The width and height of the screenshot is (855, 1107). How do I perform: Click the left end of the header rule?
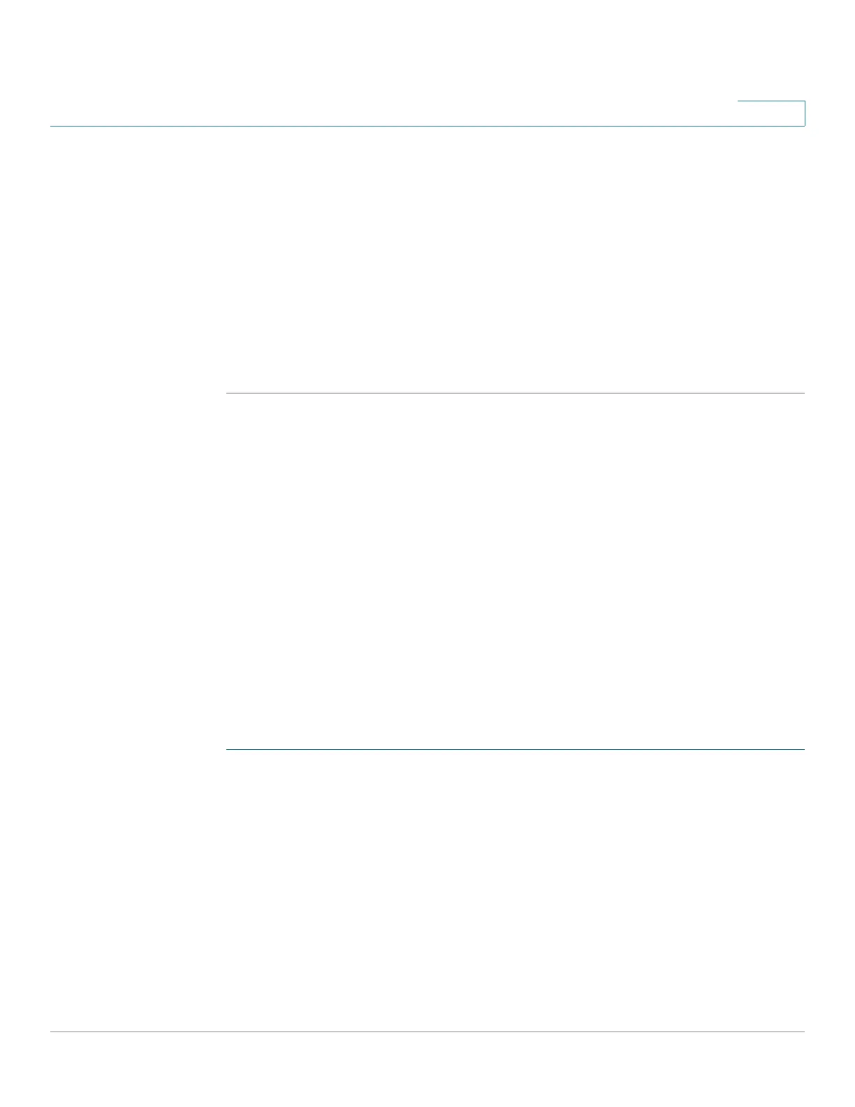(x=54, y=126)
